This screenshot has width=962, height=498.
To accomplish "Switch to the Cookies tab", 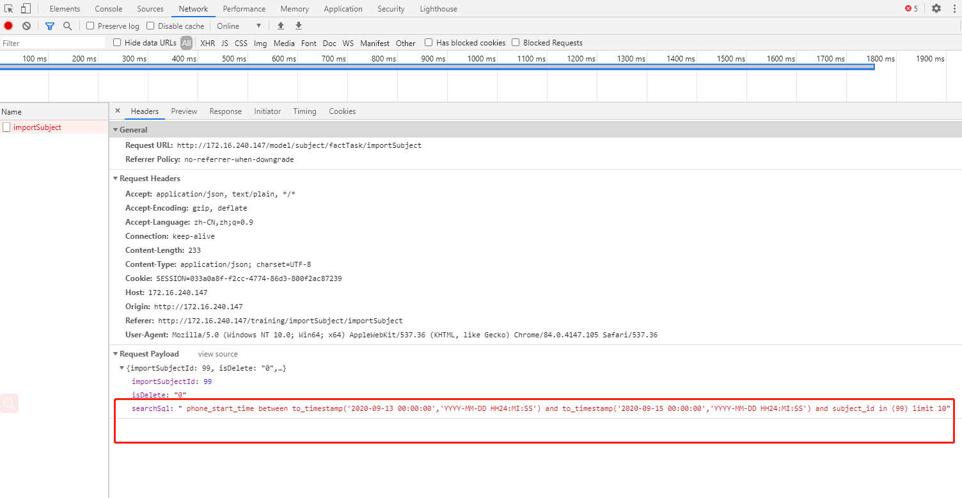I will (342, 111).
